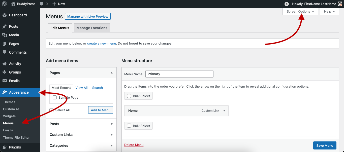Open Dashboard from the sidebar icon
The image size is (344, 152).
coord(5,15)
